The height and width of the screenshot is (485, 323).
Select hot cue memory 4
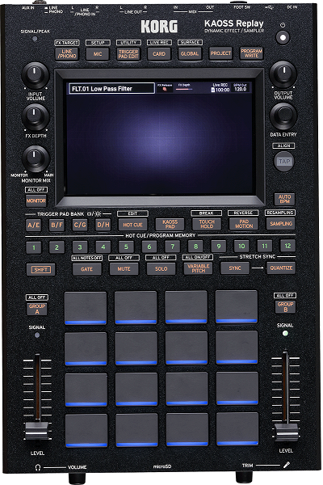(103, 247)
